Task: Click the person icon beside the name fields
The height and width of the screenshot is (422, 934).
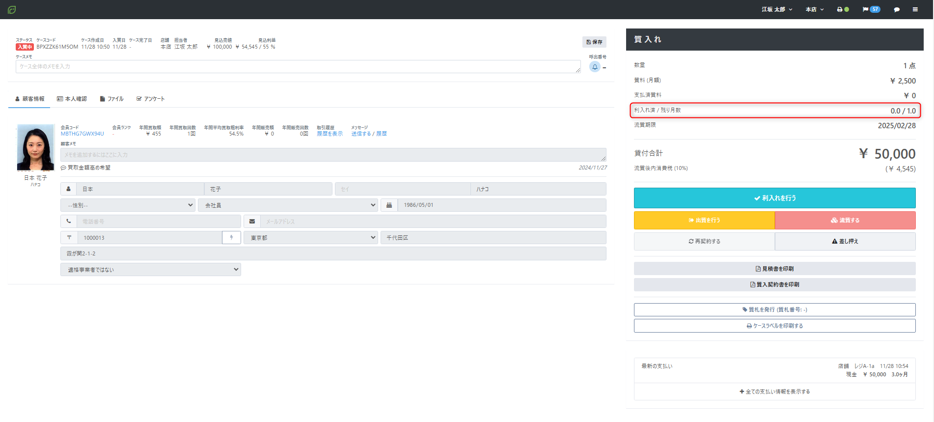Action: pyautogui.click(x=68, y=189)
